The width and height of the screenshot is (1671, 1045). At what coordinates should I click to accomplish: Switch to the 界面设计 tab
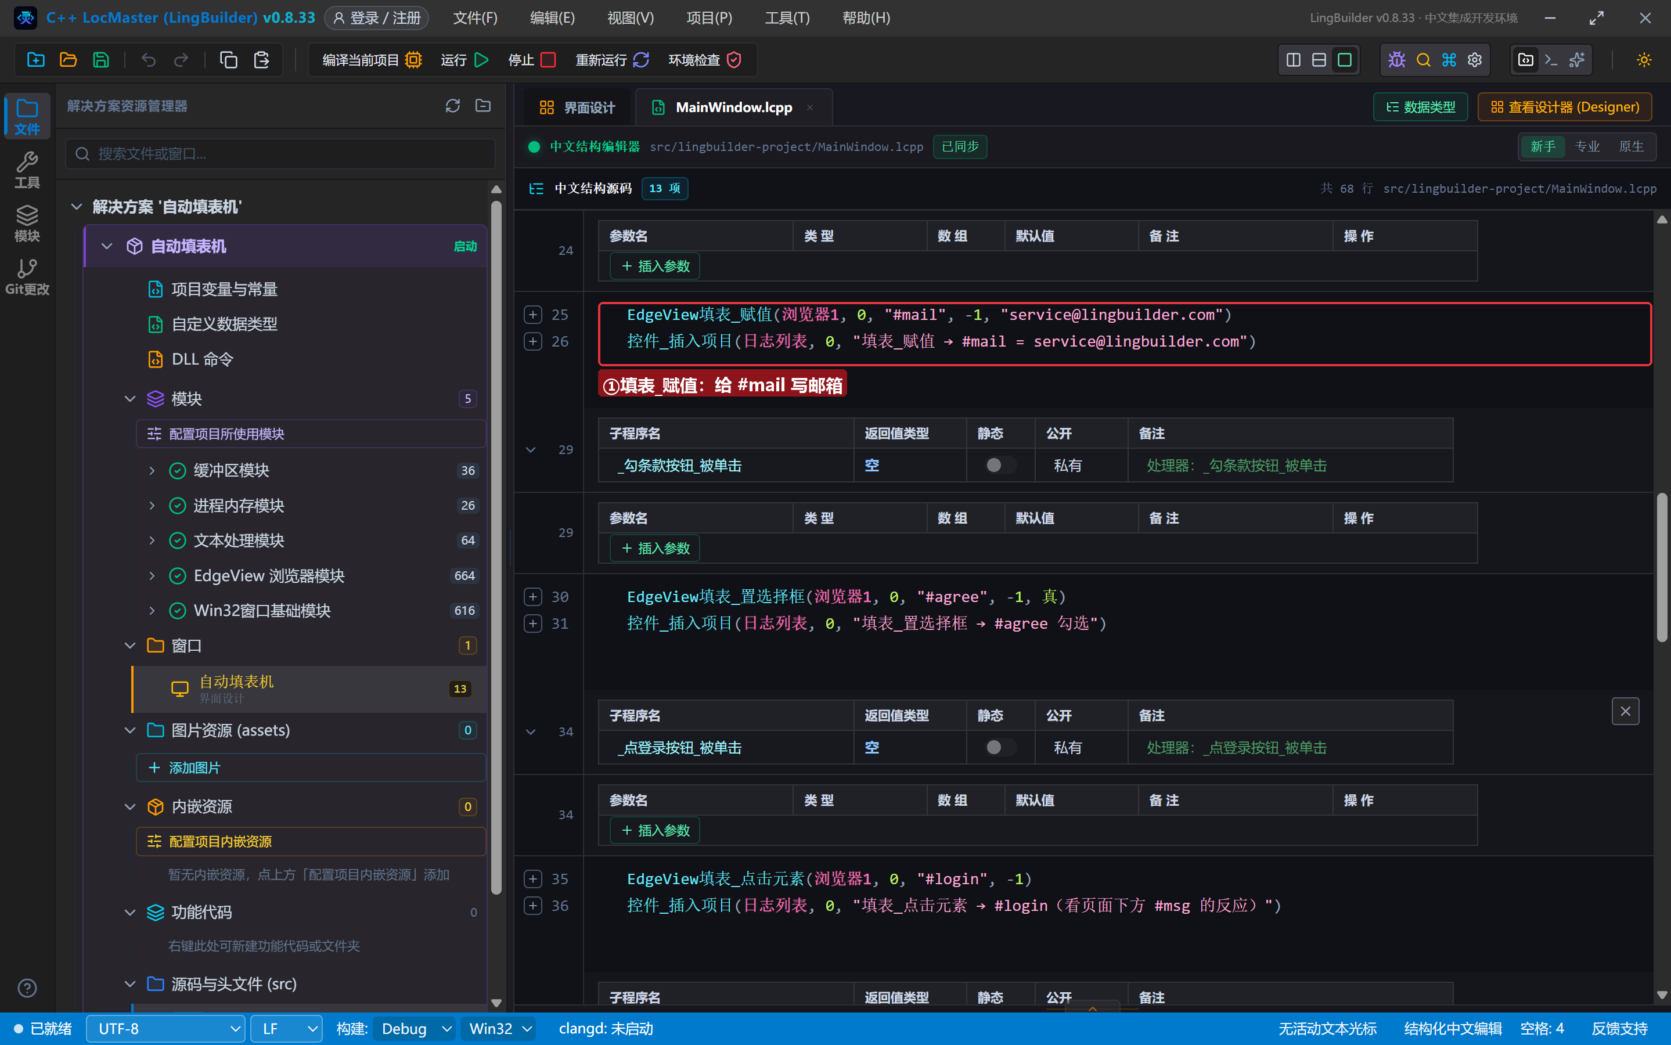pos(577,108)
